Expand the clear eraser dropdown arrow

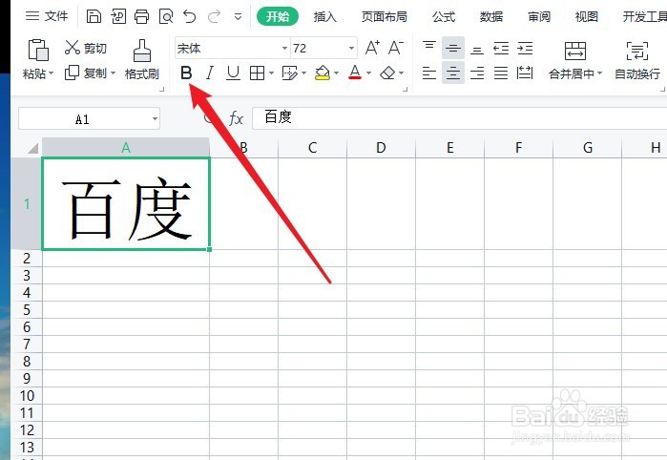click(401, 73)
